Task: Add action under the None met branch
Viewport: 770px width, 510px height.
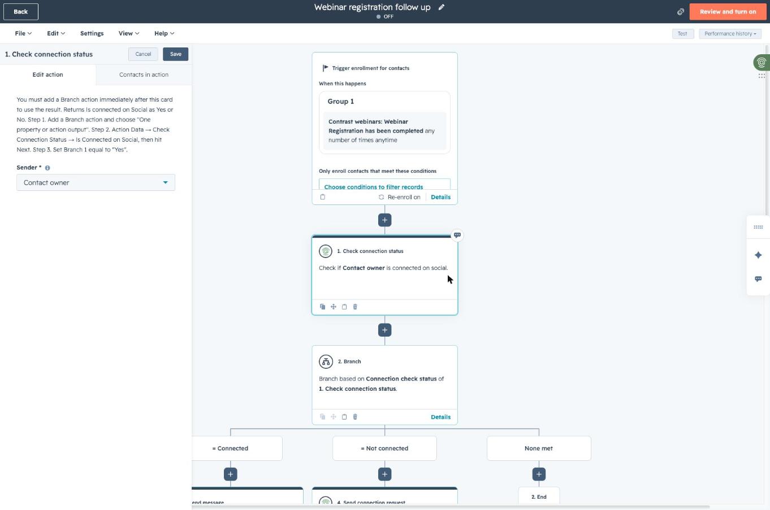Action: click(x=539, y=474)
